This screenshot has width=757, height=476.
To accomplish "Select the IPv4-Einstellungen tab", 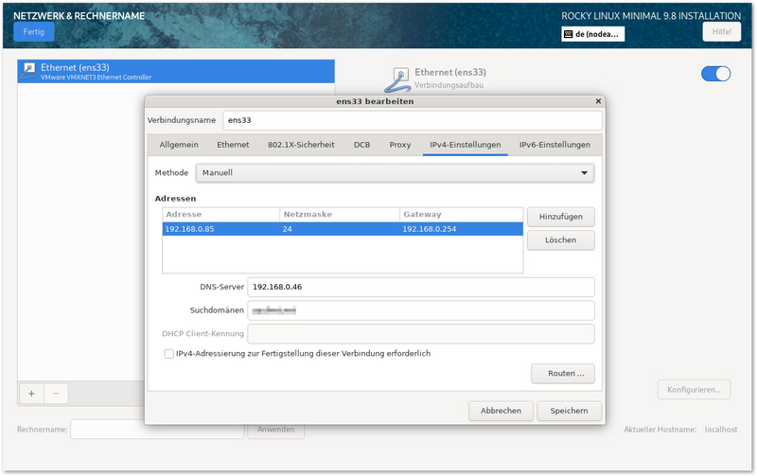I will pos(465,145).
